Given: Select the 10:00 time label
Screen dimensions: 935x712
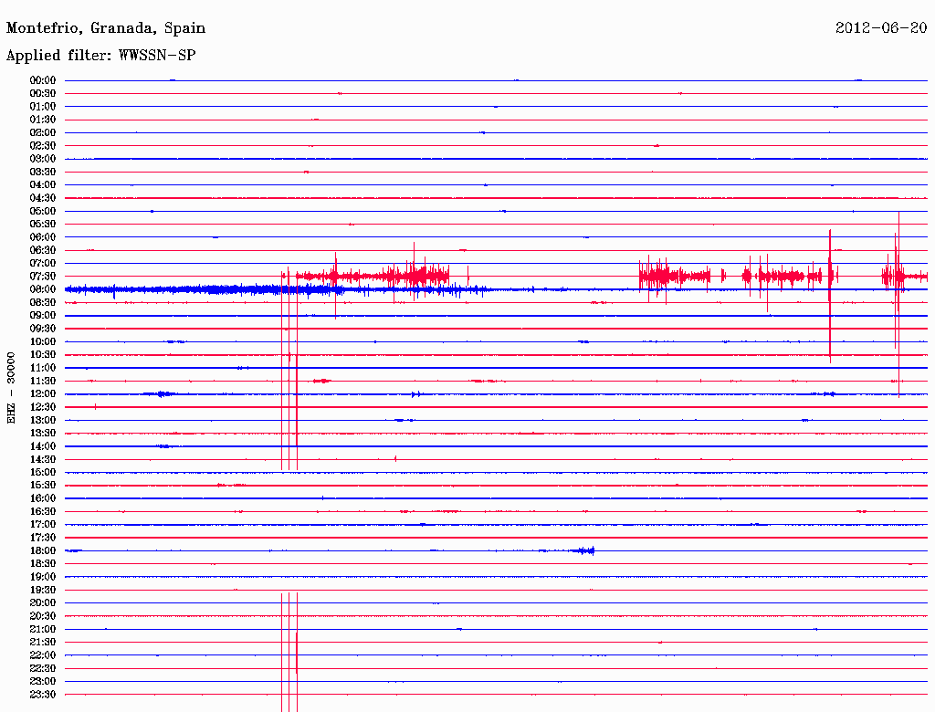Looking at the screenshot, I should click(43, 341).
